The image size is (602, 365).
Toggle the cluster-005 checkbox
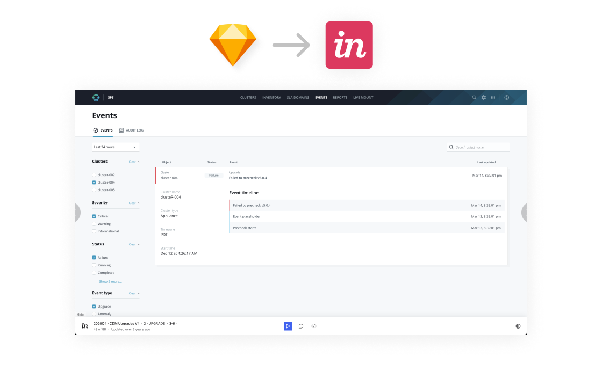pyautogui.click(x=94, y=190)
